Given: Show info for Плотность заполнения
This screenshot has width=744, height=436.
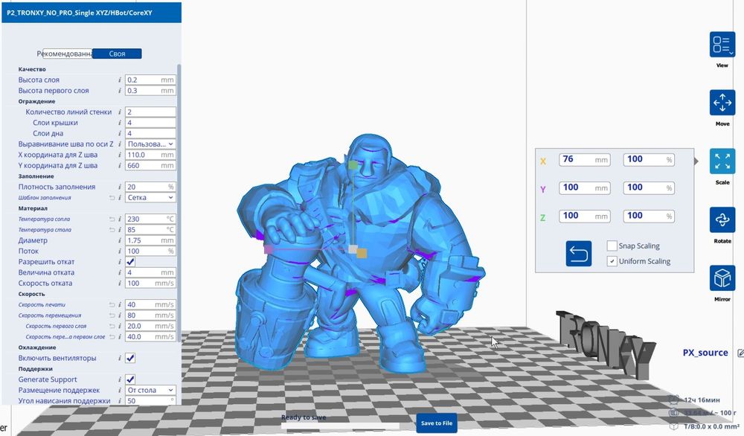Looking at the screenshot, I should point(120,187).
